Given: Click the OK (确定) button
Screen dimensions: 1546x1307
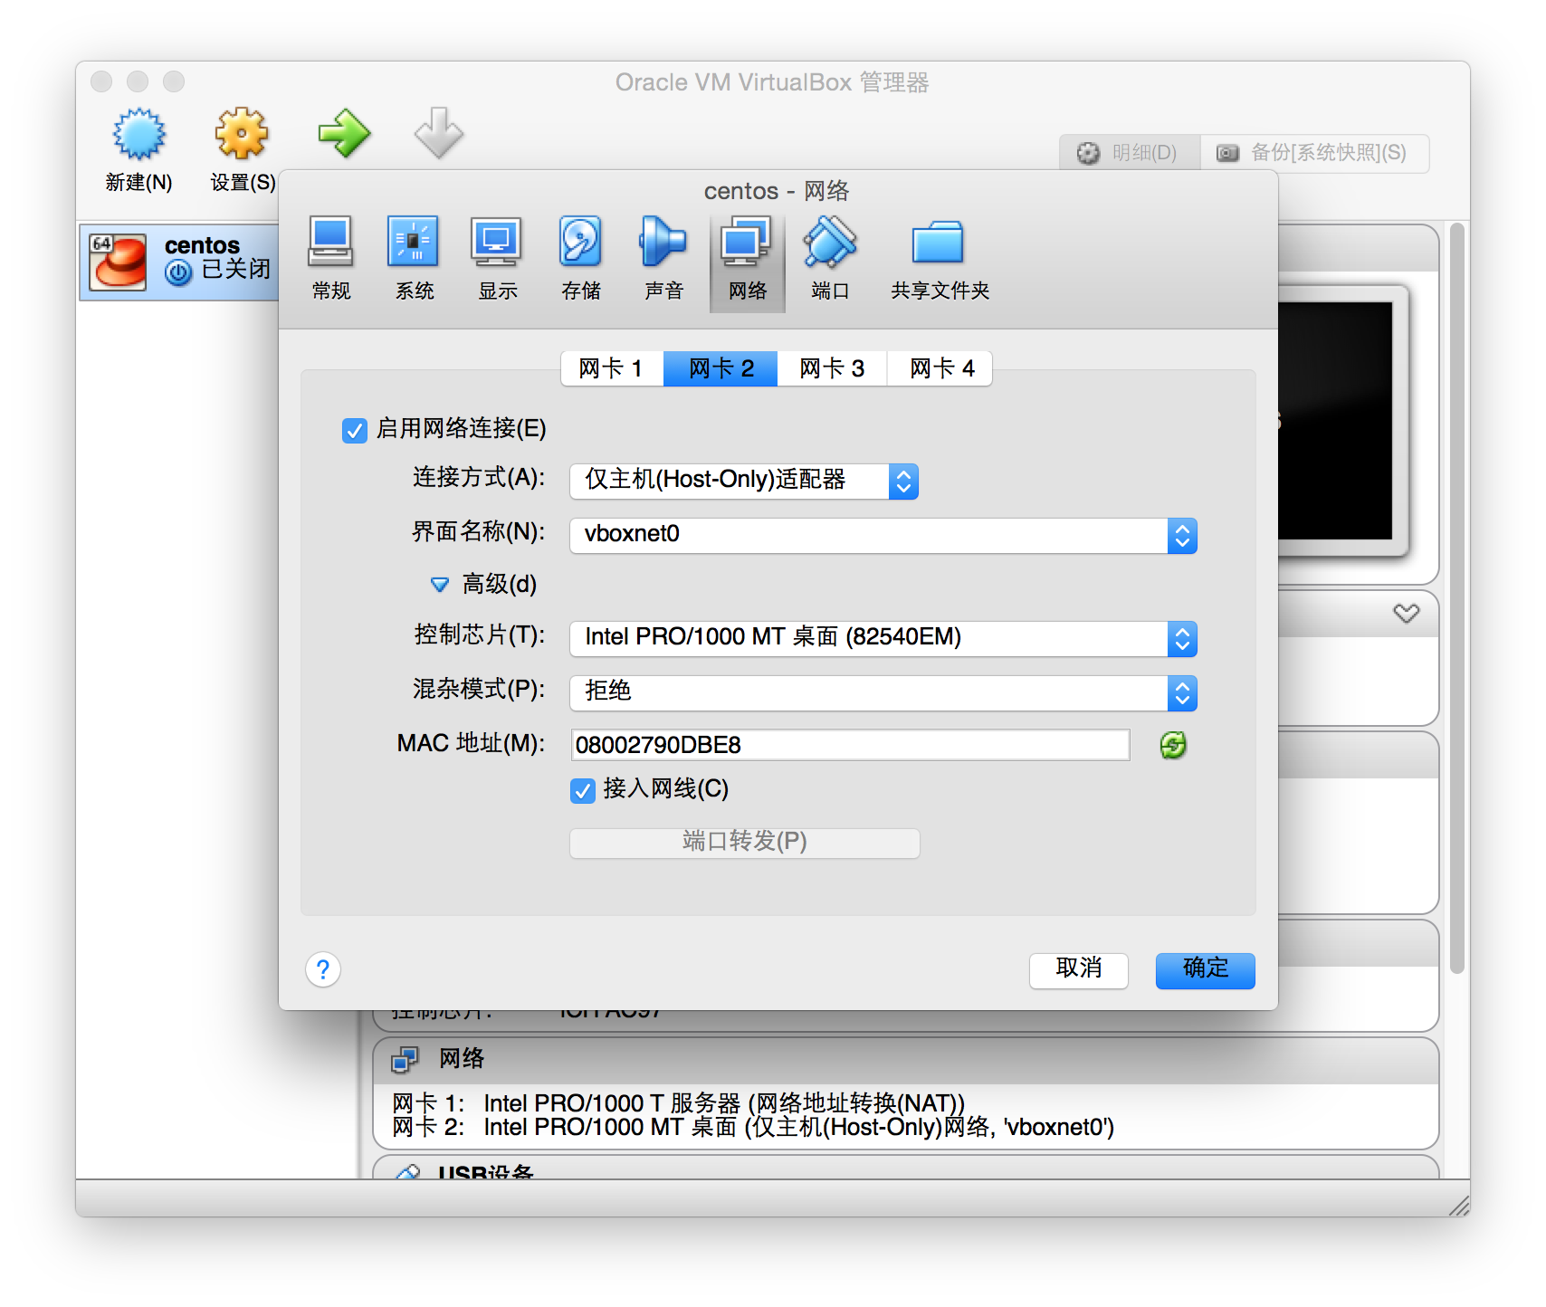Looking at the screenshot, I should click(x=1205, y=969).
